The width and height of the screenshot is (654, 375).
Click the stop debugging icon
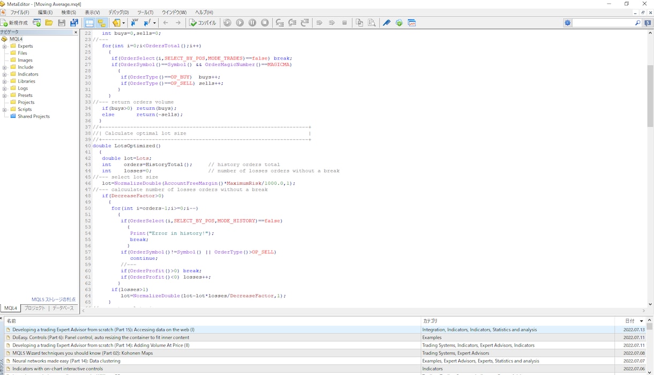click(265, 23)
